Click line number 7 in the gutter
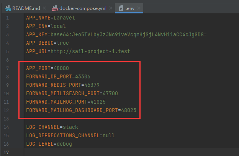 point(8,68)
